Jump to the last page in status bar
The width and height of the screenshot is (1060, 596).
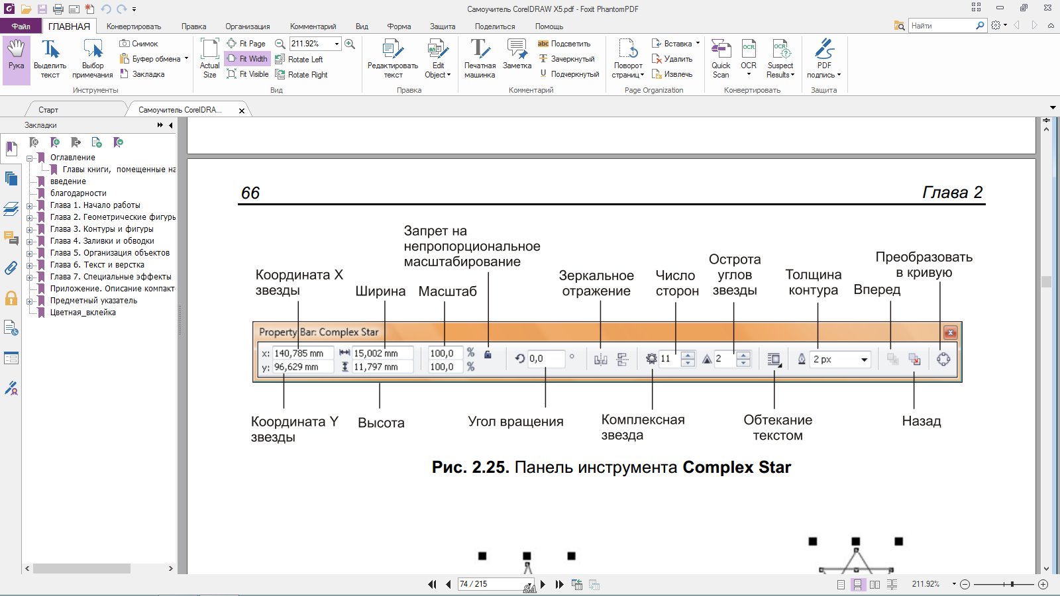click(559, 585)
